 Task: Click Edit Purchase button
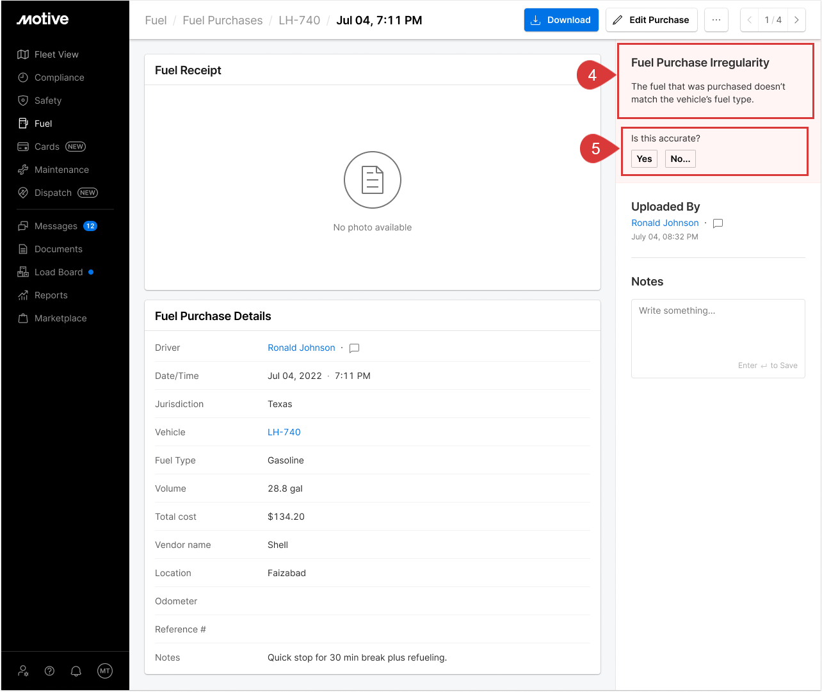[x=652, y=20]
